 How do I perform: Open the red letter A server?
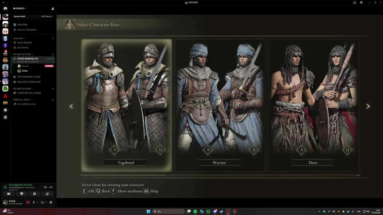click(x=5, y=96)
